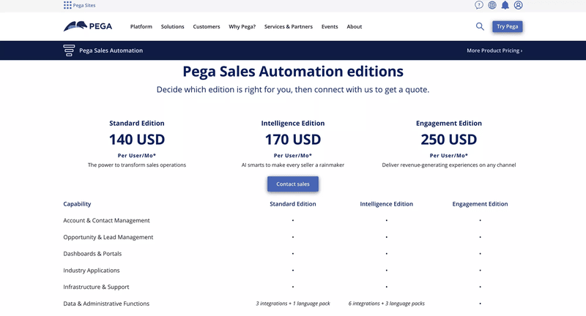
Task: Open the Why Pega? menu
Action: (242, 26)
